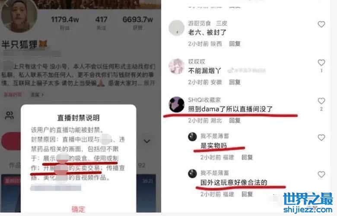Open the username 我不是薄蓄 above "是实物吗"

point(215,136)
